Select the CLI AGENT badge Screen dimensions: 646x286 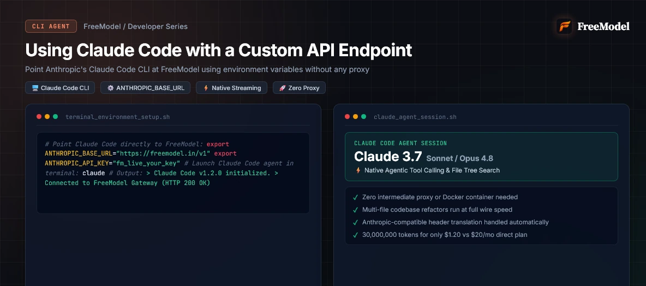[x=51, y=26]
